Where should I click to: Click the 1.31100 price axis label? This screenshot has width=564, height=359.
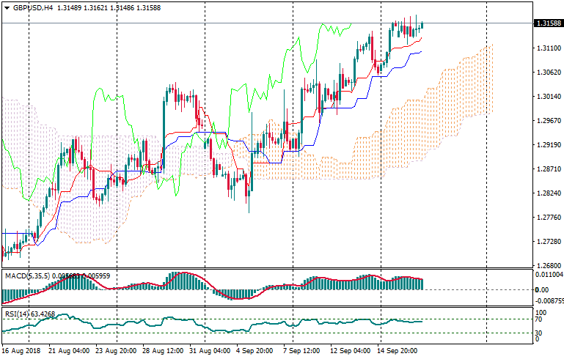point(548,48)
